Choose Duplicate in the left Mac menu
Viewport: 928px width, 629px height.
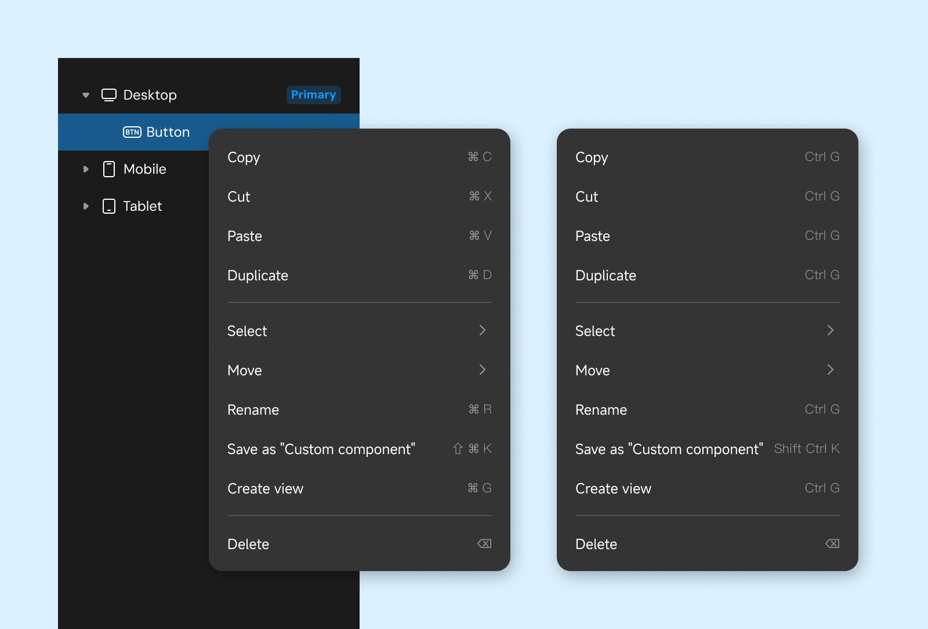coord(360,276)
